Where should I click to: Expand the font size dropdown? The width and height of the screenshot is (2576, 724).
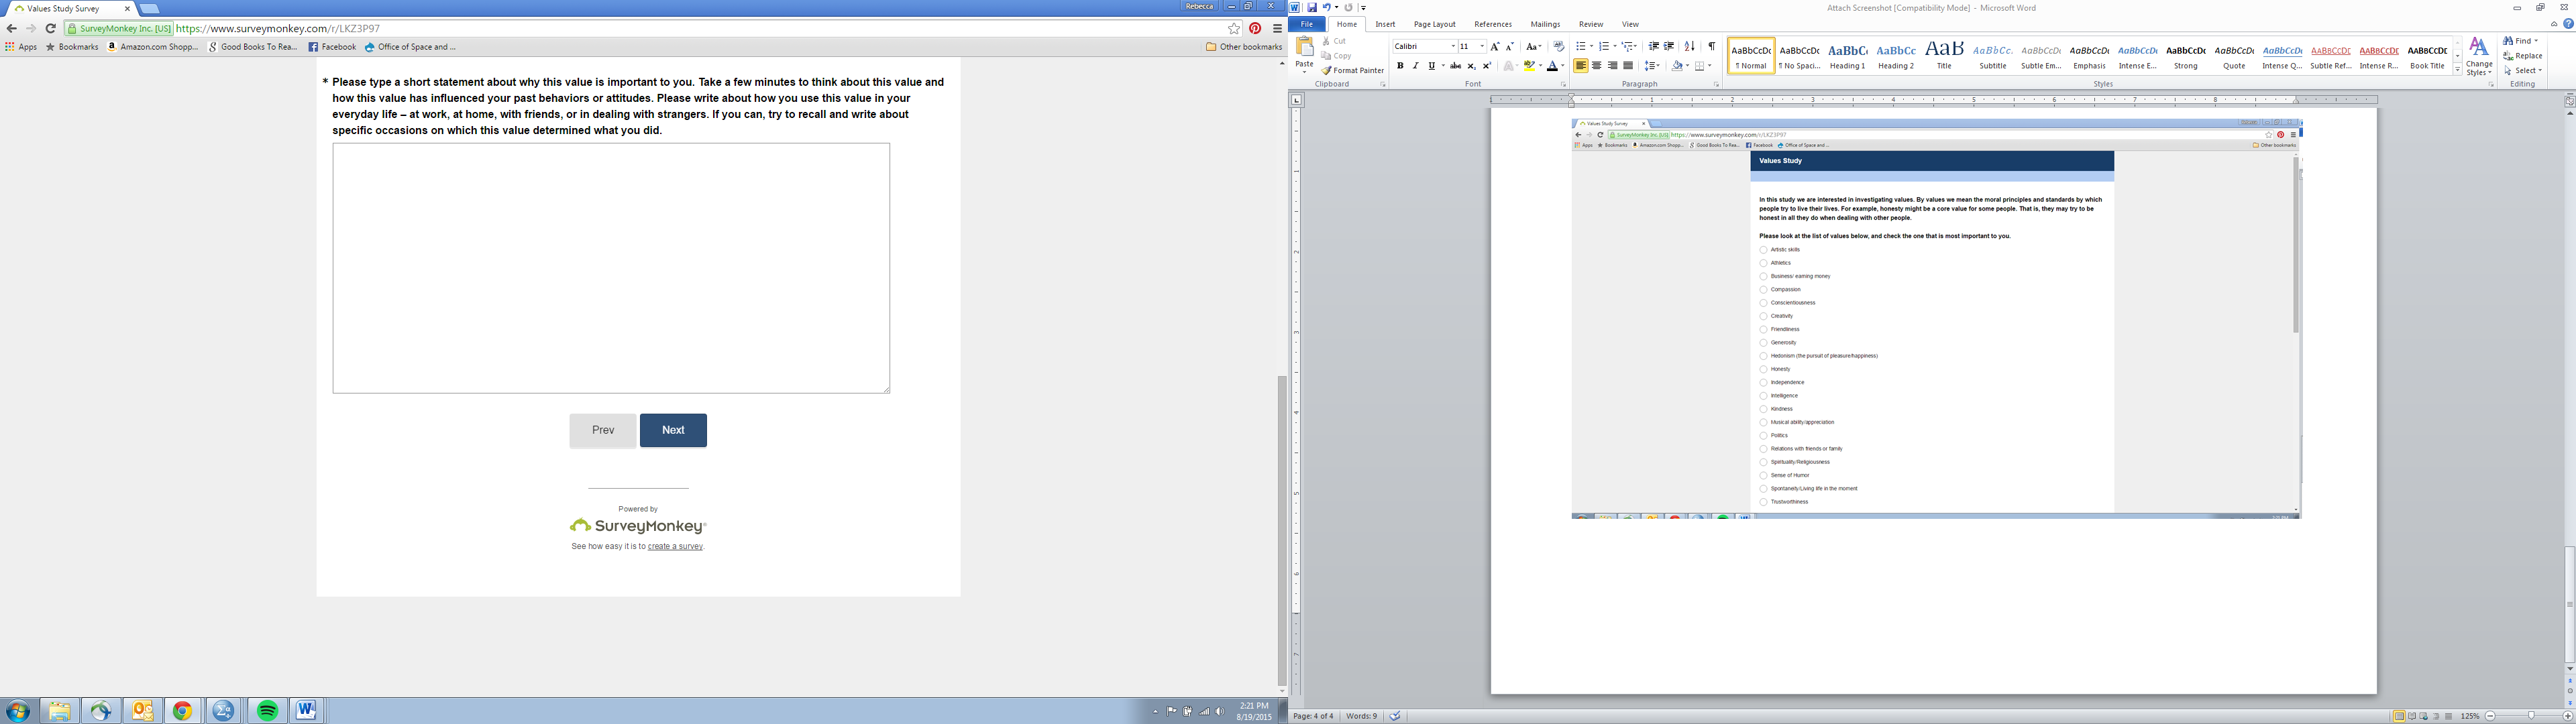click(1482, 46)
